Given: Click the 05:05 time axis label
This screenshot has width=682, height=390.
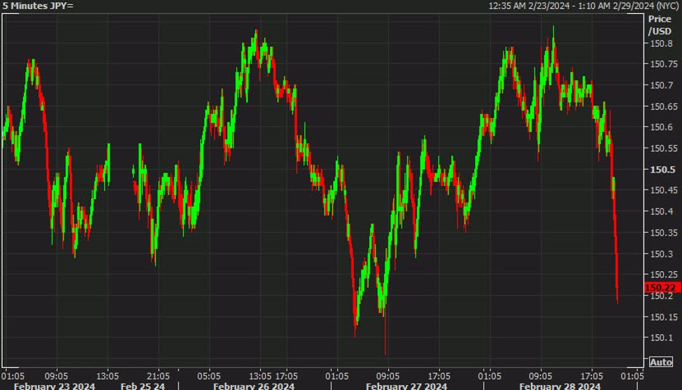Looking at the screenshot, I should pos(209,375).
